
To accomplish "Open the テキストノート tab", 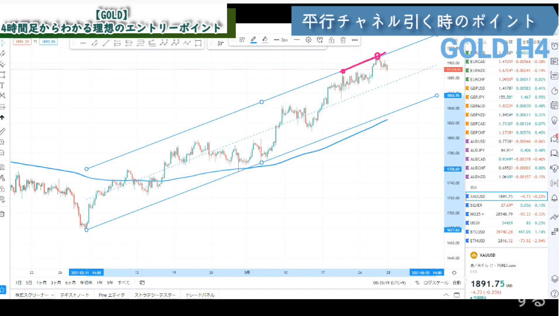I will click(74, 295).
